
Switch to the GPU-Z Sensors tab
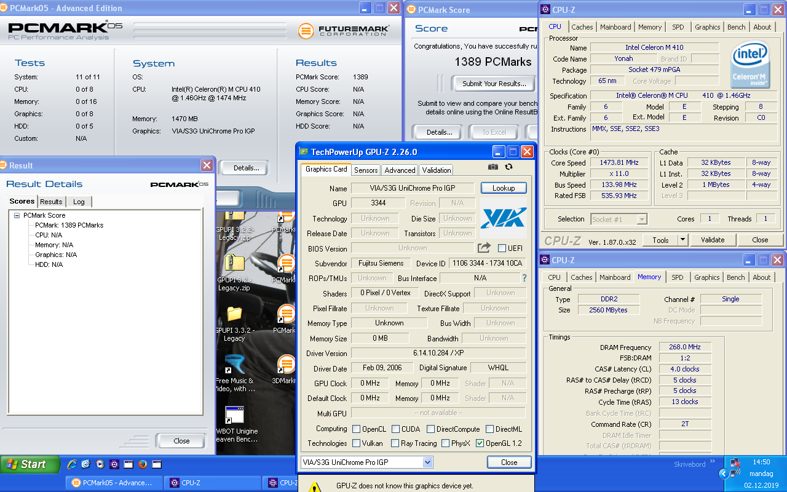click(x=366, y=170)
